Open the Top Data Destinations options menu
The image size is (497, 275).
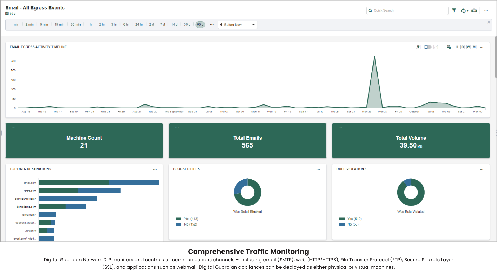(155, 170)
